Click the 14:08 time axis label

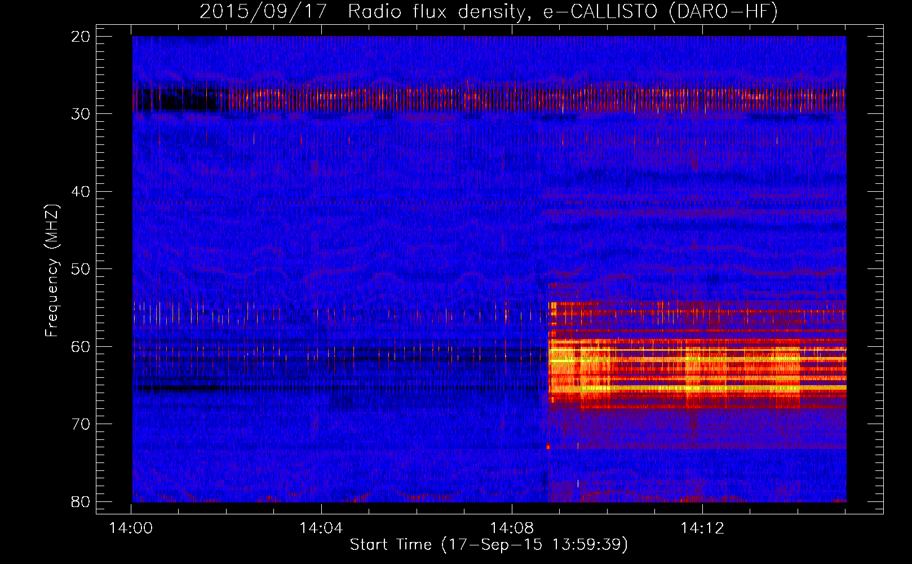click(x=512, y=528)
